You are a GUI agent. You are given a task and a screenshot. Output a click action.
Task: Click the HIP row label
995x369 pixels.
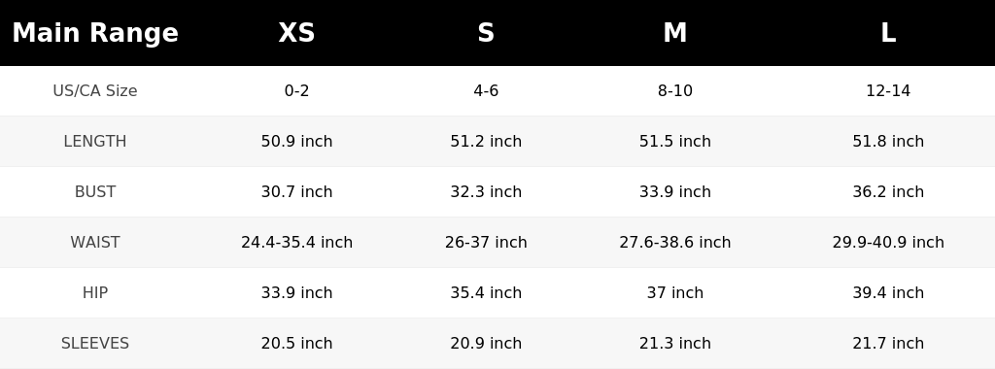coord(95,293)
